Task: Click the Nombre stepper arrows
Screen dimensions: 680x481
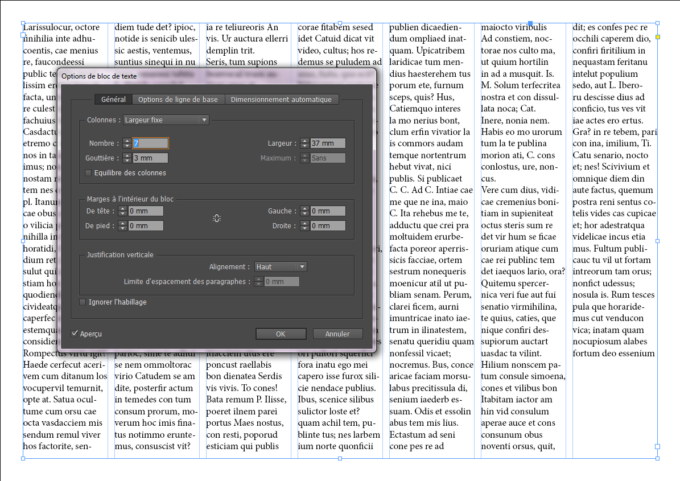Action: coord(127,143)
